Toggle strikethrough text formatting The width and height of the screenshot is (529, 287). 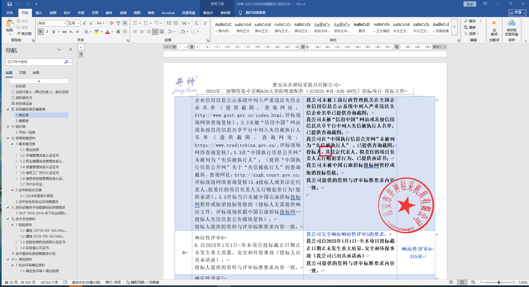[x=64, y=32]
